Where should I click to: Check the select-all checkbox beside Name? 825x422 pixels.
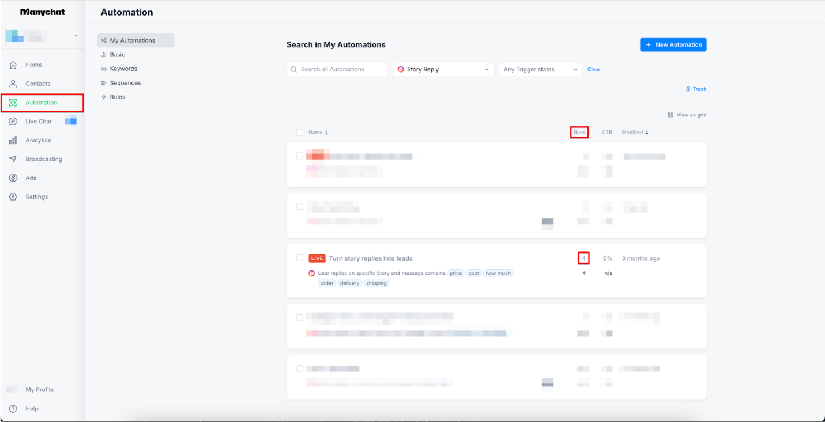[300, 133]
